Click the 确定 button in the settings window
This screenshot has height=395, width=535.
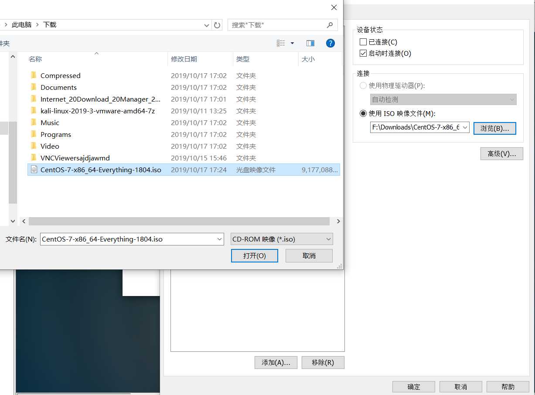click(x=414, y=387)
